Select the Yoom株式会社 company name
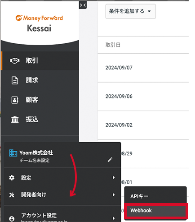The height and width of the screenshot is (222, 195). click(x=36, y=153)
